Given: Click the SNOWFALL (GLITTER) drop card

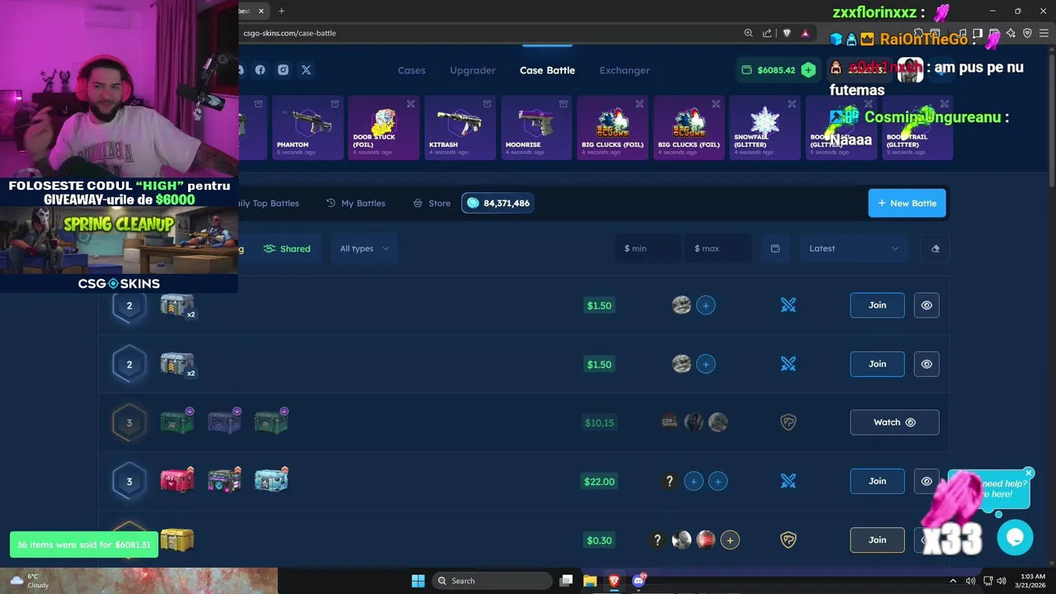Looking at the screenshot, I should pos(765,128).
